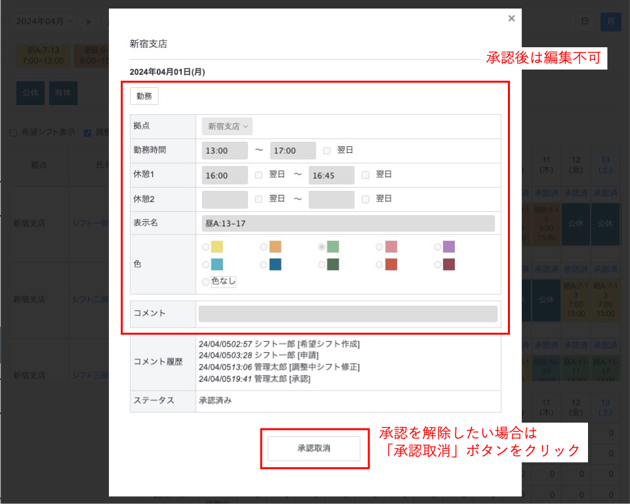Click the コメント input field

pos(348,314)
